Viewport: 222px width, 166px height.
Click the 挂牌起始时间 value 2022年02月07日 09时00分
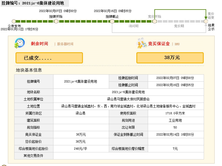click(x=175, y=78)
